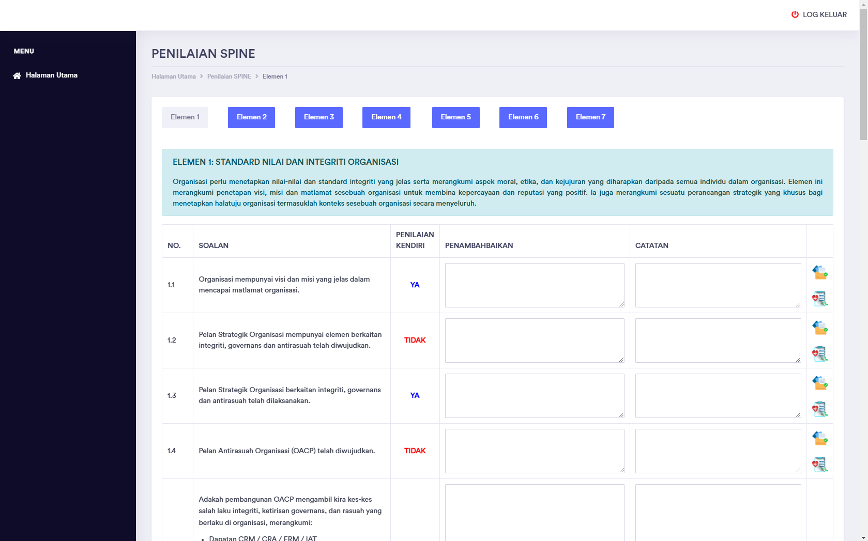This screenshot has width=868, height=541.
Task: Click the home icon in the sidebar menu
Action: coord(17,75)
